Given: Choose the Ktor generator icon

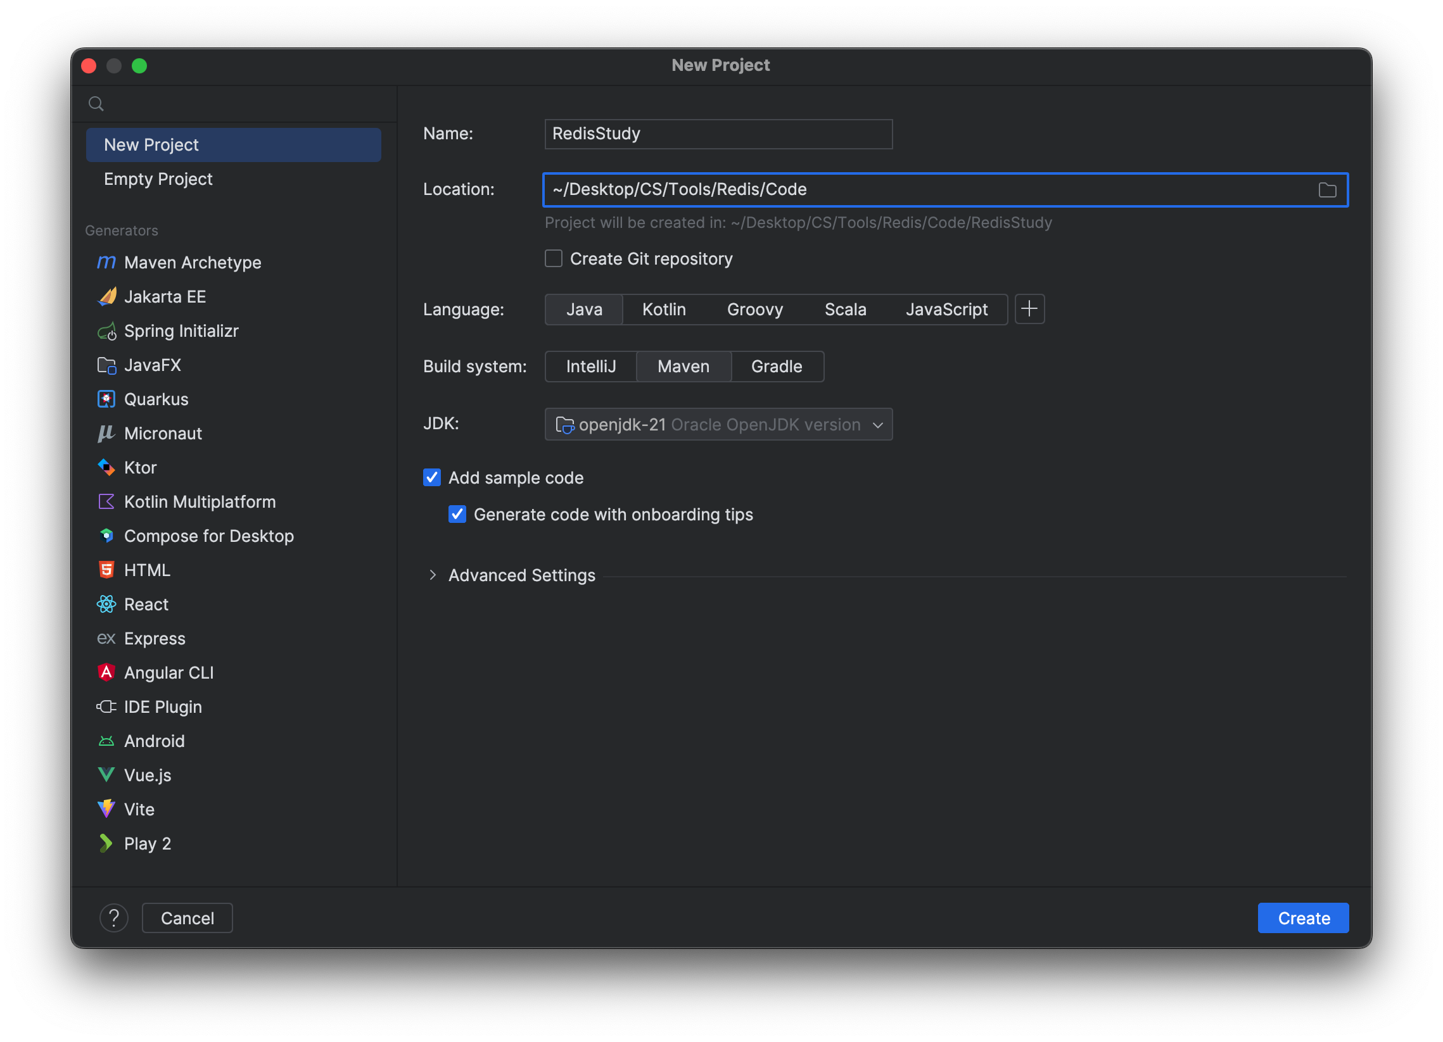Looking at the screenshot, I should (106, 468).
